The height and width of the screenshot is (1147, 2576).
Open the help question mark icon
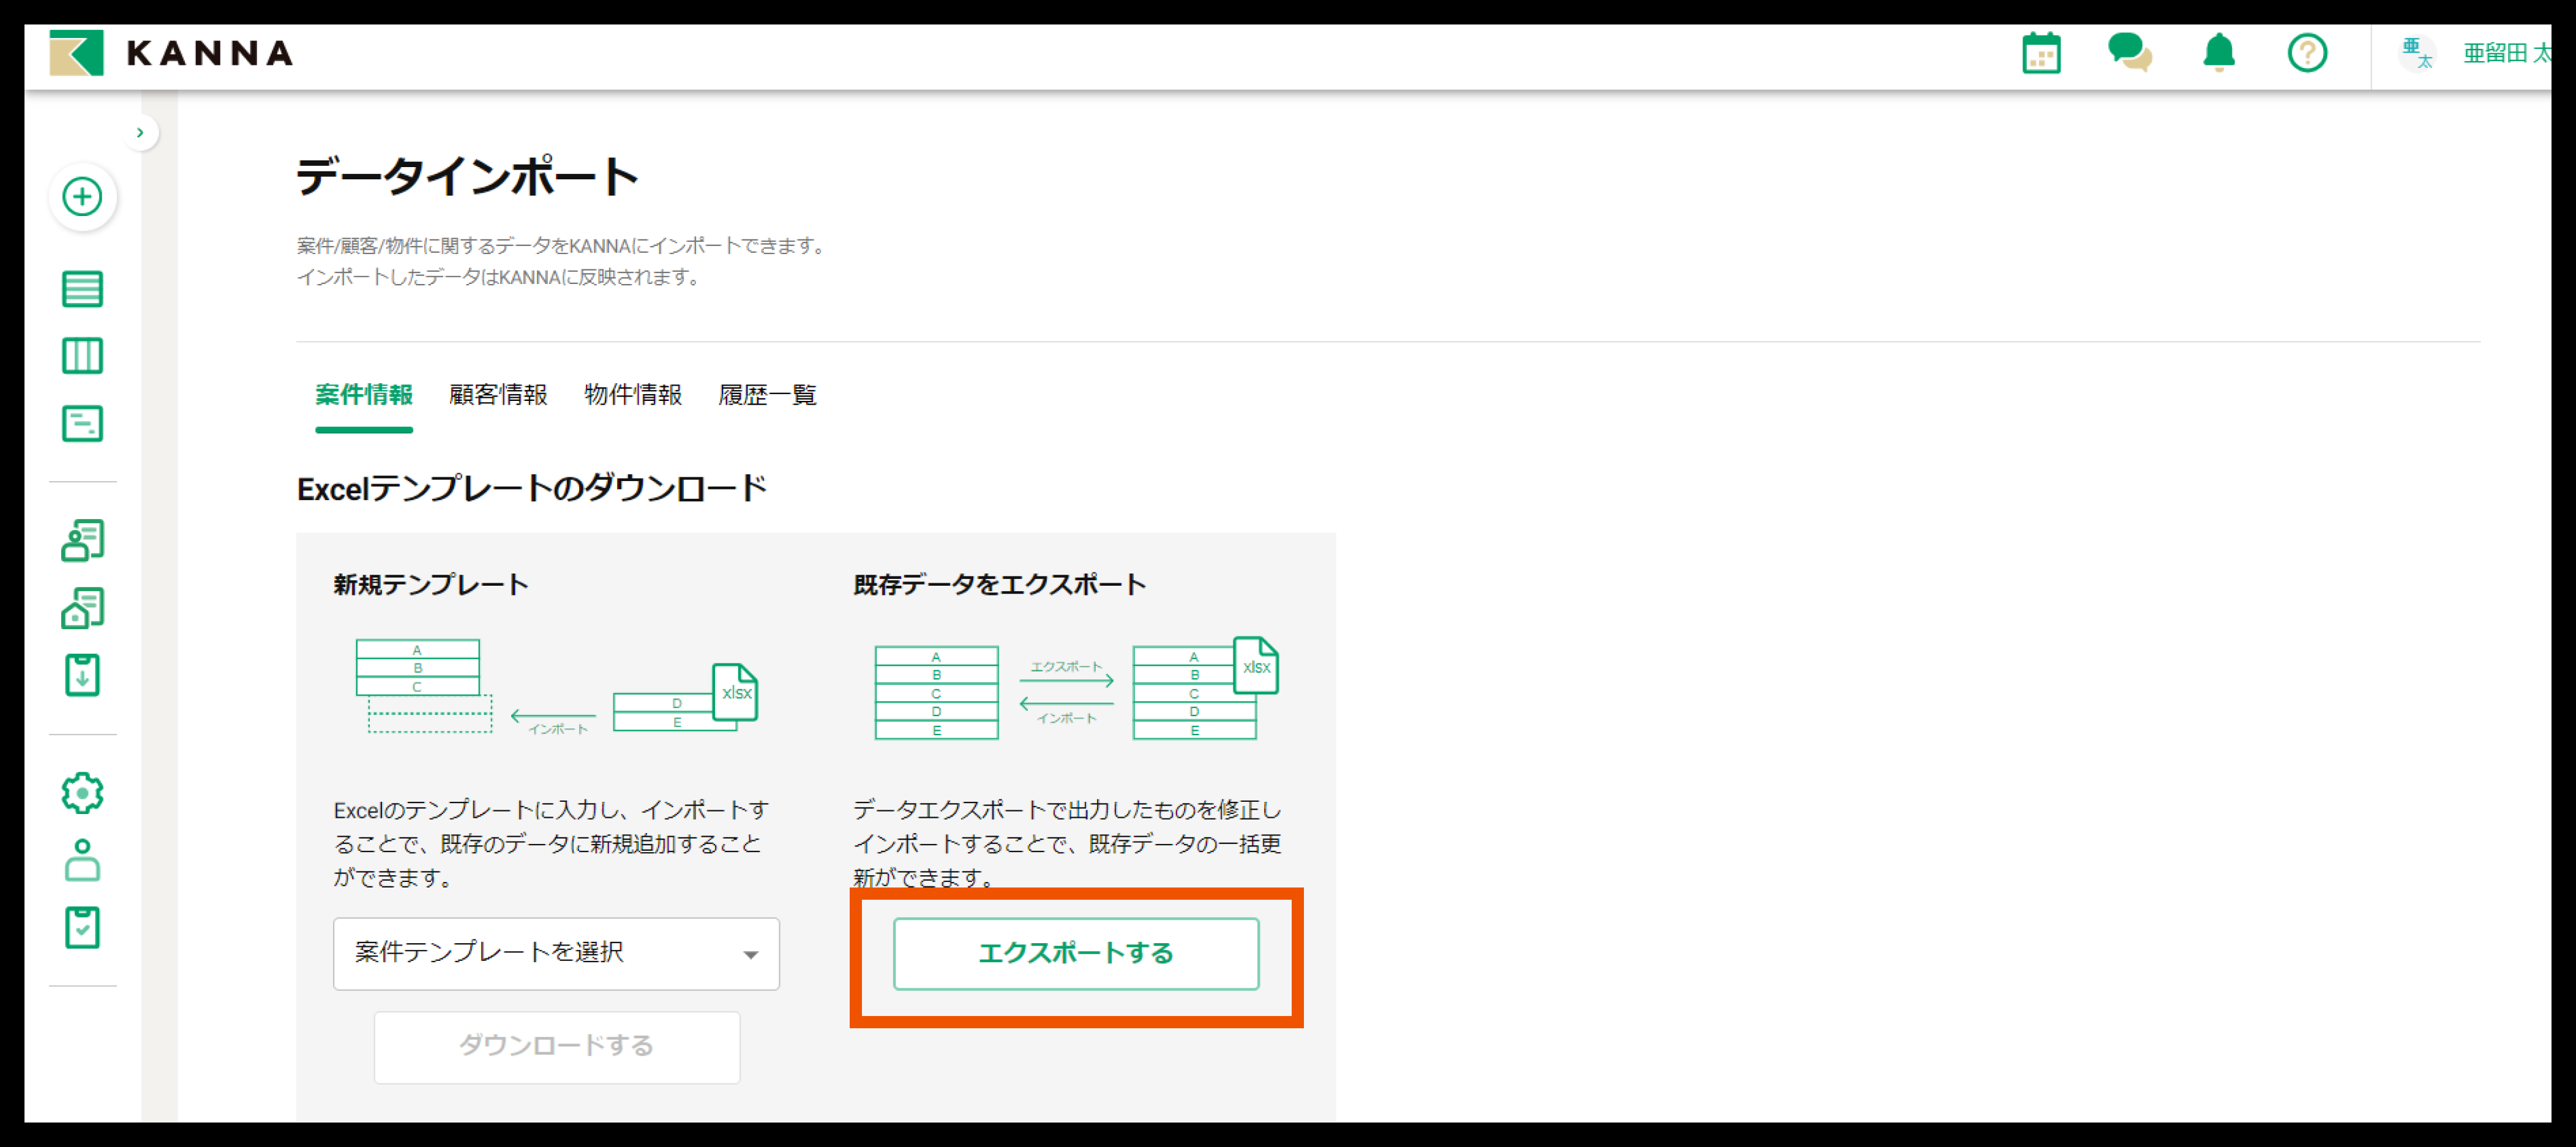pos(2307,53)
